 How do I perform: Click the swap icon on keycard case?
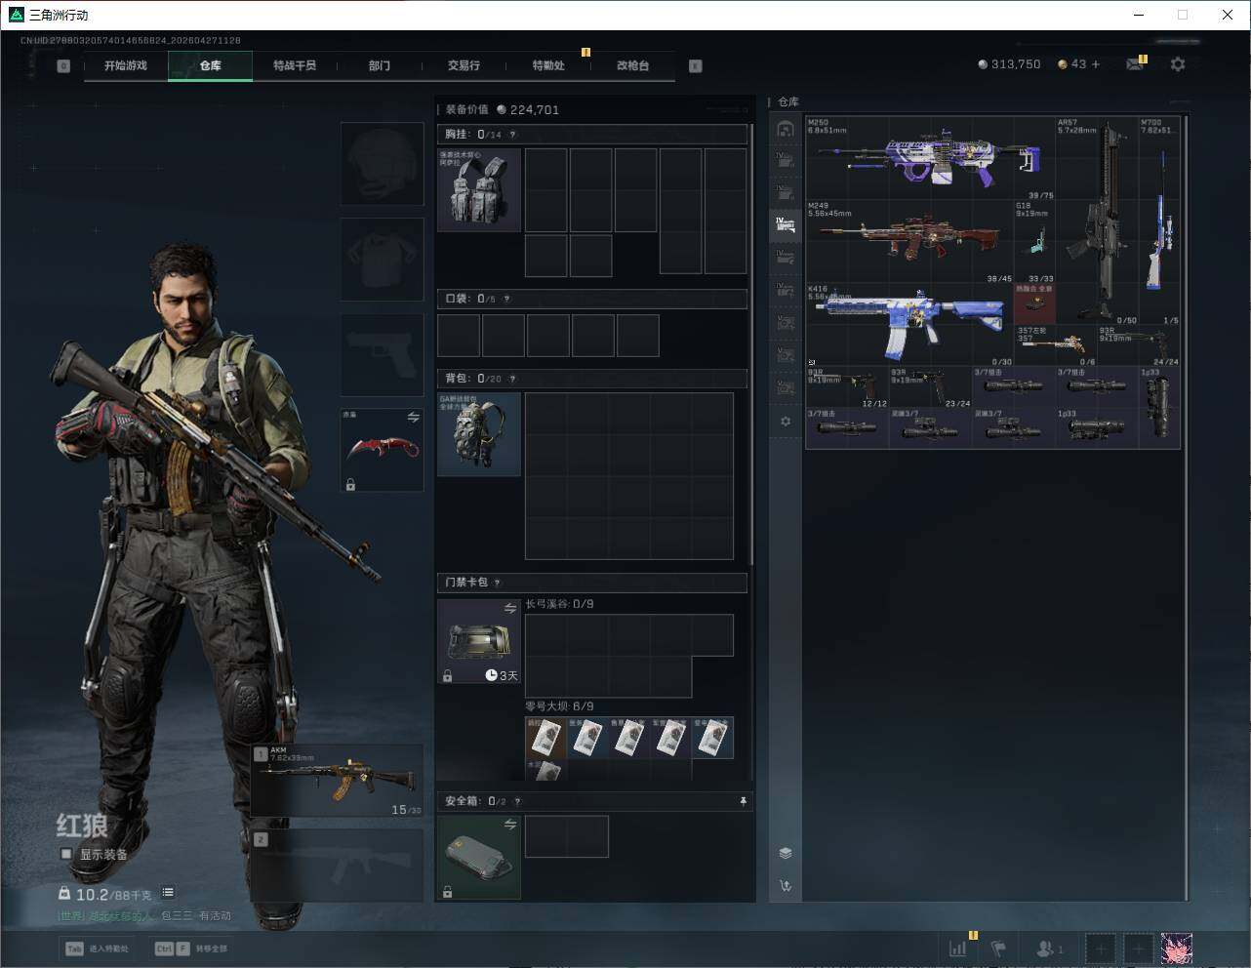coord(509,608)
